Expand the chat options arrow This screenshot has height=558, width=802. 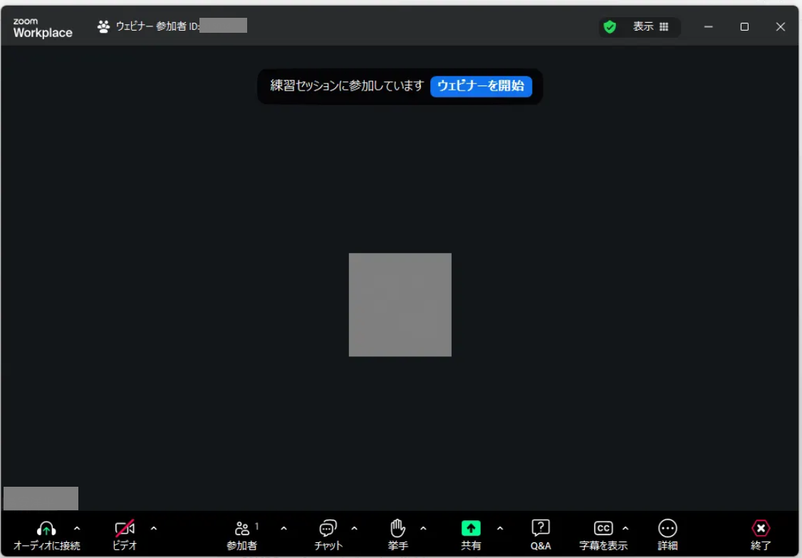tap(355, 529)
